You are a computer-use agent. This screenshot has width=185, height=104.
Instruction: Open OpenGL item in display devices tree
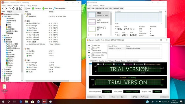[x=10, y=59]
